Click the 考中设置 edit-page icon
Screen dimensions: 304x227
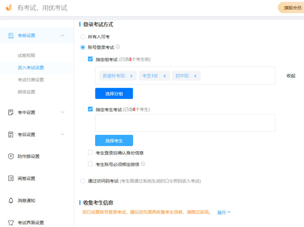pos(11,112)
